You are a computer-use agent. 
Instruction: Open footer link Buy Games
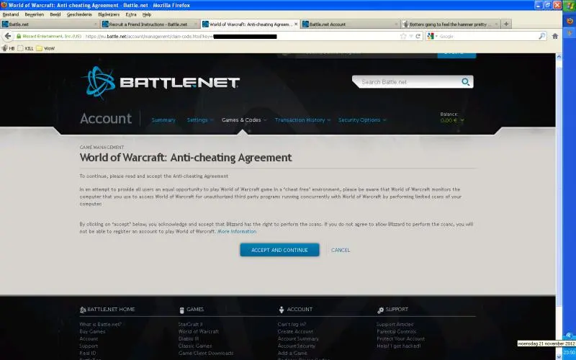(x=92, y=331)
